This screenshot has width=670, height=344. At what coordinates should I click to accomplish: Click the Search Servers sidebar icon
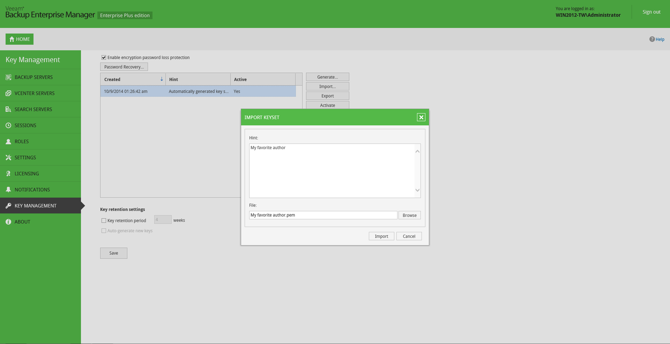click(8, 109)
